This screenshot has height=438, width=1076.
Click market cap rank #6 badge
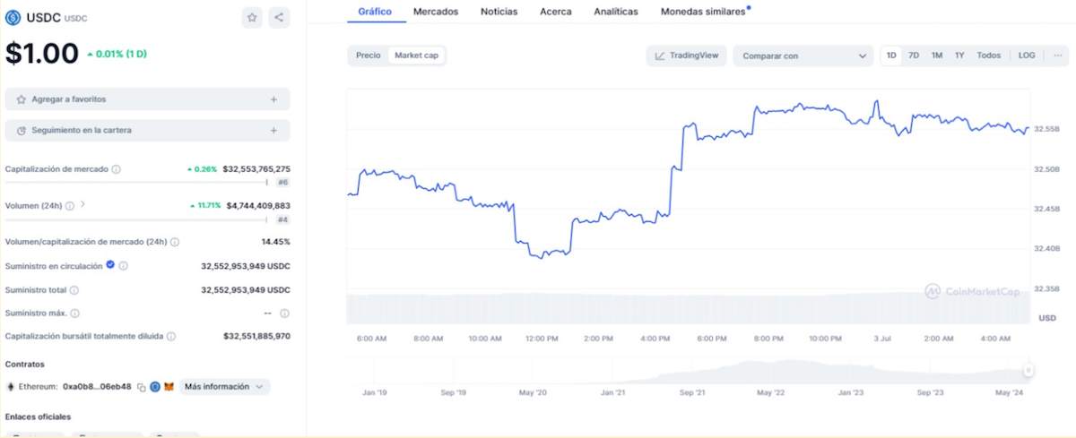click(282, 182)
